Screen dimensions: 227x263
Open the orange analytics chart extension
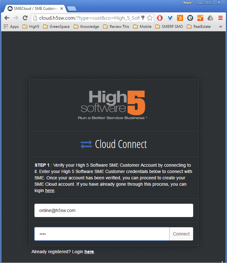pyautogui.click(x=200, y=18)
